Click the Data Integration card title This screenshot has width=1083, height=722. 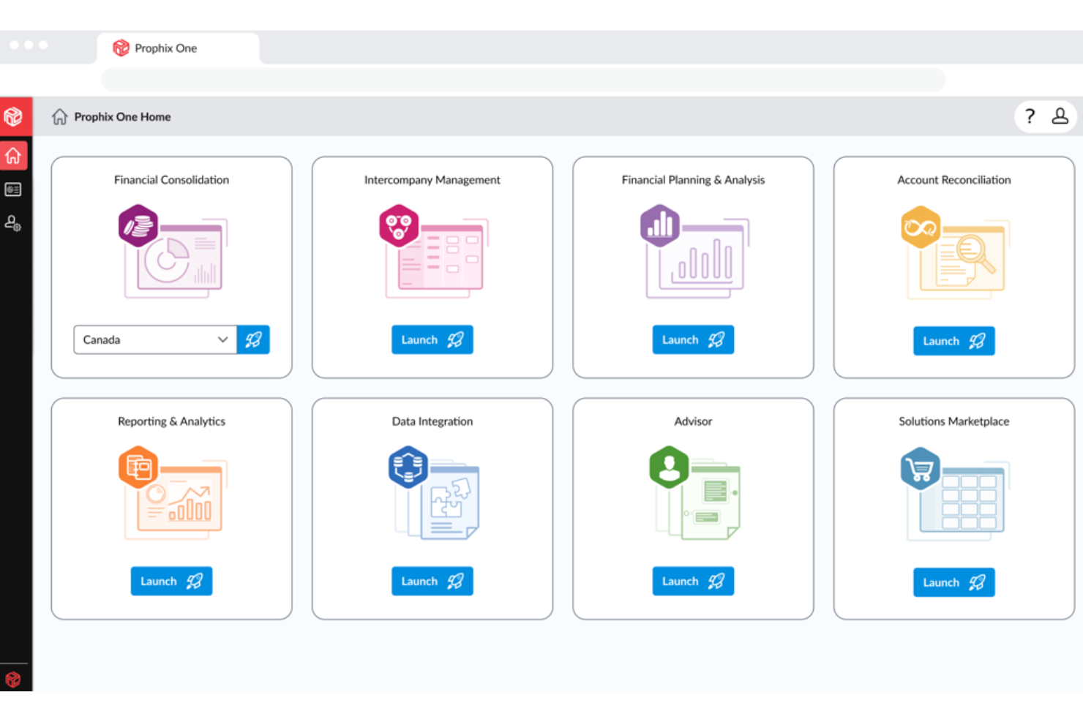pos(432,421)
